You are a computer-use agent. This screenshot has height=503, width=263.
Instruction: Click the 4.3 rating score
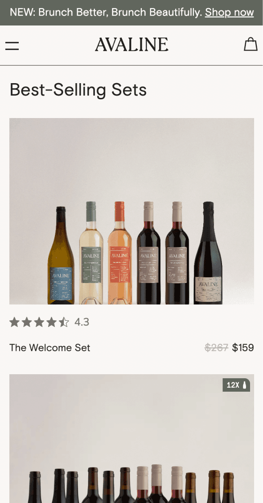82,321
